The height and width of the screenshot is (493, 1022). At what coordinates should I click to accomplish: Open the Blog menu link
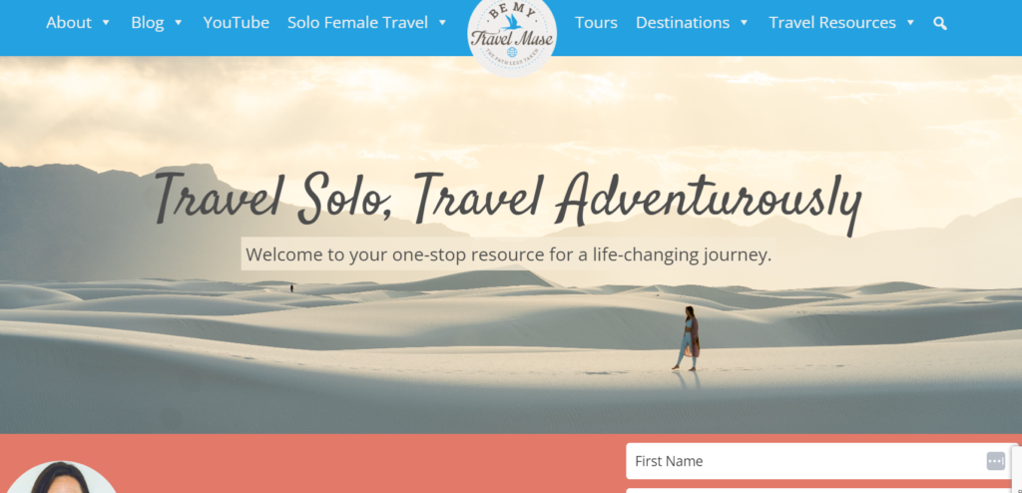pyautogui.click(x=148, y=23)
